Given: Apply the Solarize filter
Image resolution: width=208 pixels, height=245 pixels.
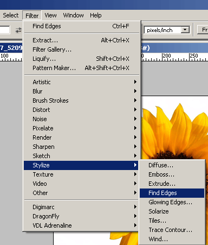Looking at the screenshot, I should pos(172,211).
